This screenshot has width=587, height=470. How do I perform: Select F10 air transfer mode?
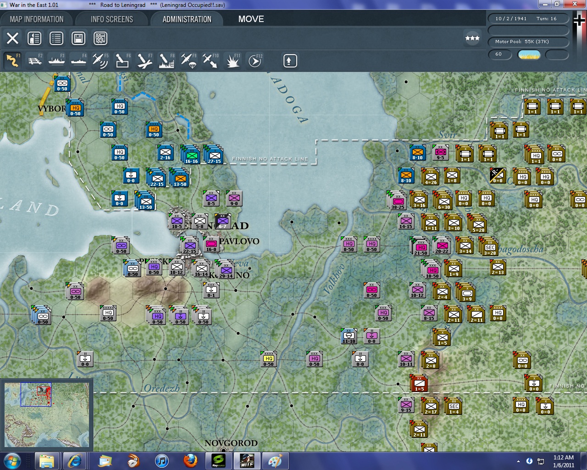pos(210,61)
